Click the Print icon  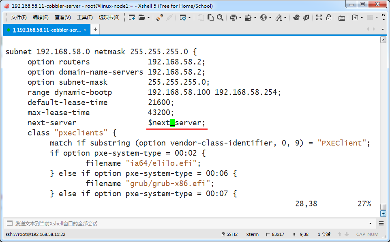(233, 17)
